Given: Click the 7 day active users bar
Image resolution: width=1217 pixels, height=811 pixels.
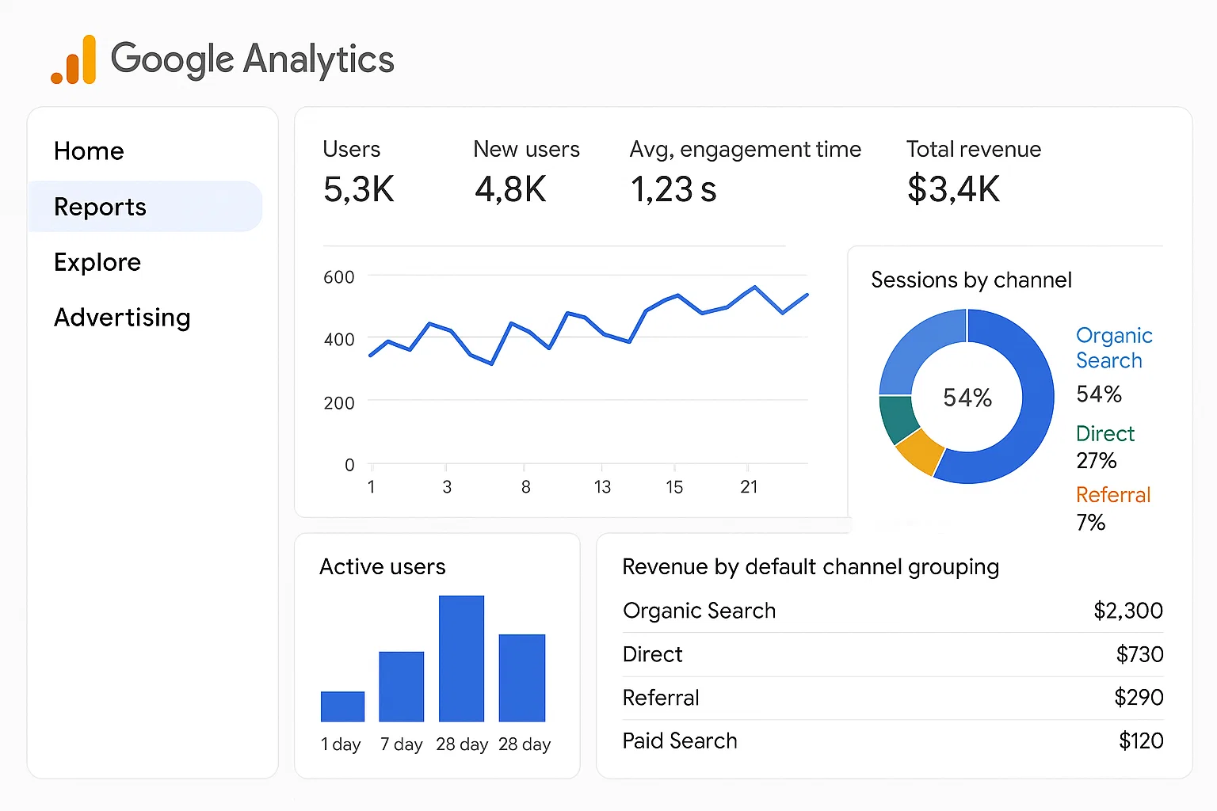Looking at the screenshot, I should (x=402, y=687).
